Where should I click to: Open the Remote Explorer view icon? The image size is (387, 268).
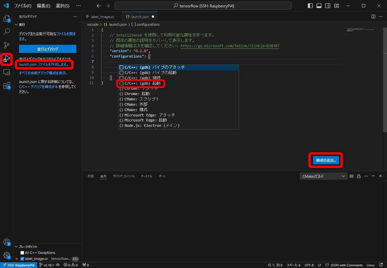click(7, 72)
